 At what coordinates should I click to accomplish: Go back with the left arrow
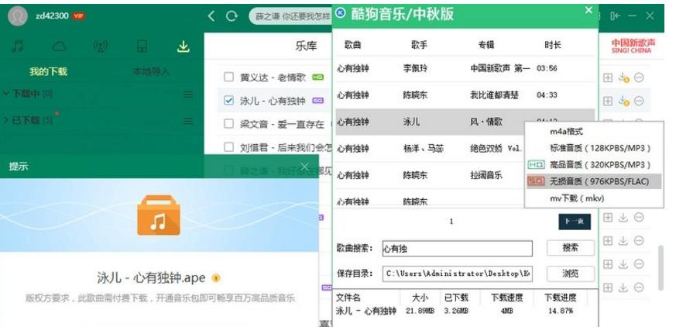pos(211,16)
